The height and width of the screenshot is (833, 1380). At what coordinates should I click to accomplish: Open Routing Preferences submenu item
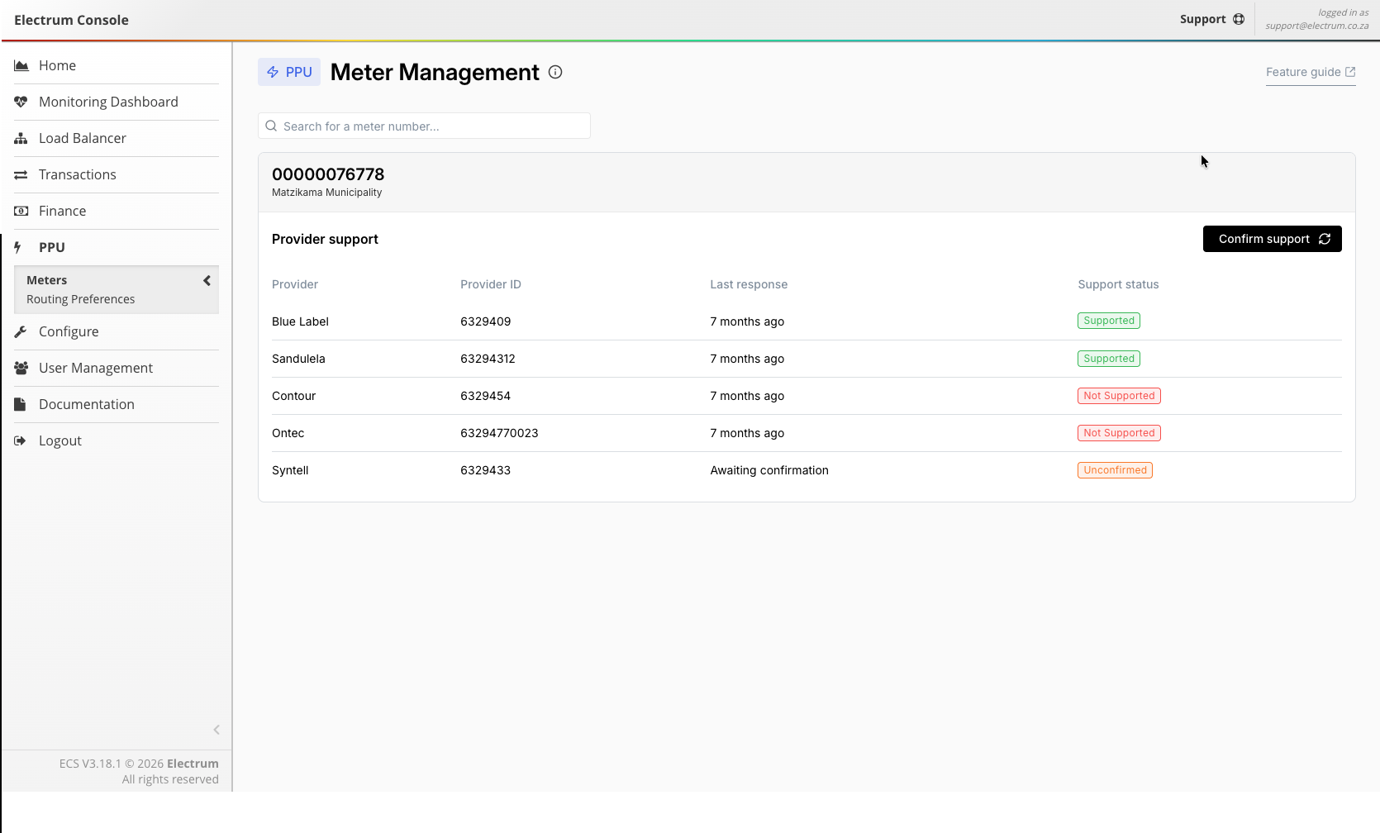[x=80, y=299]
